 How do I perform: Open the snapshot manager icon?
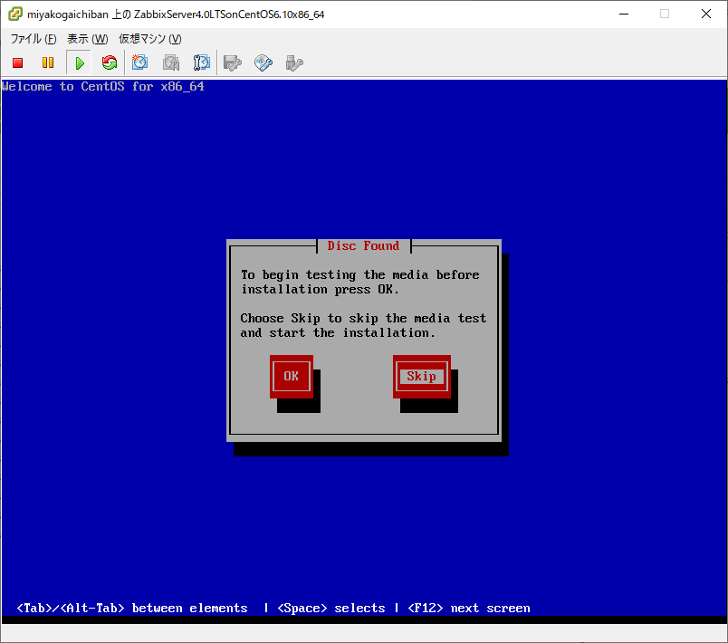(202, 62)
